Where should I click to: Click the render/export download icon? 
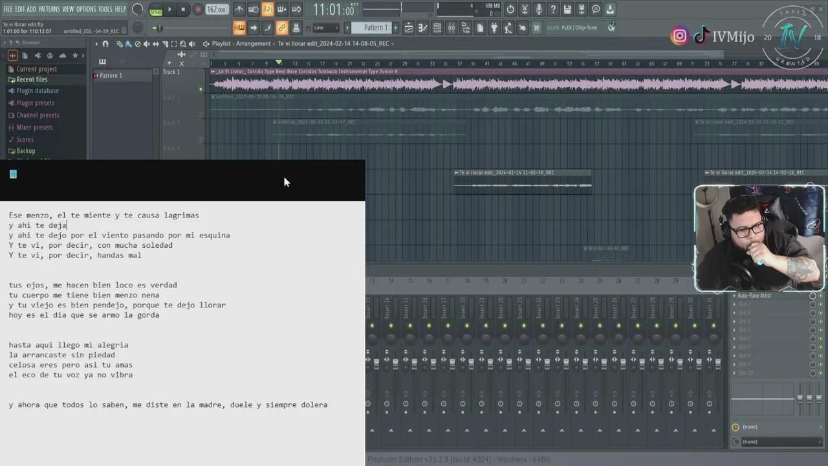coord(610,10)
